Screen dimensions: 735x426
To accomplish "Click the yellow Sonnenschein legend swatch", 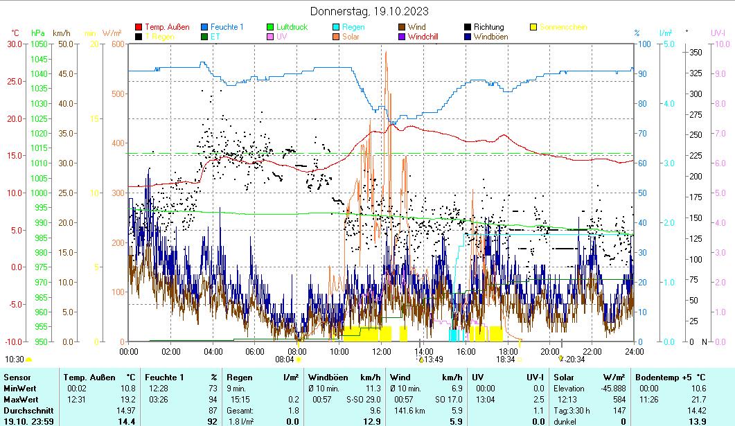I will tap(533, 27).
